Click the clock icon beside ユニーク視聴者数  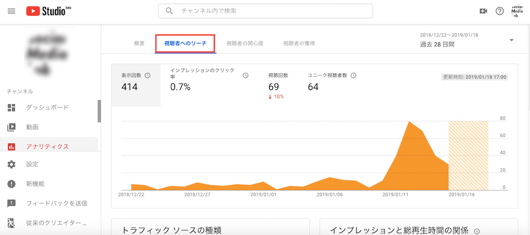tap(354, 76)
